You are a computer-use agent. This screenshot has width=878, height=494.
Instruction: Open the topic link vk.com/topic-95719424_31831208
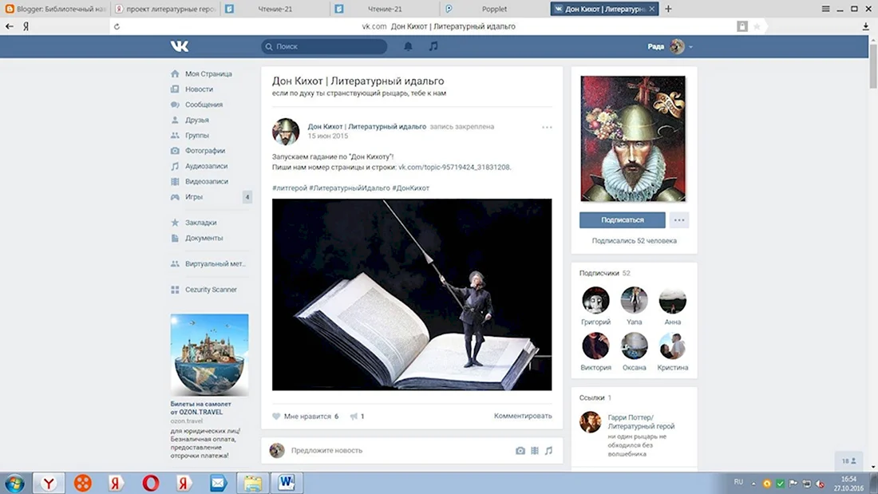[454, 167]
